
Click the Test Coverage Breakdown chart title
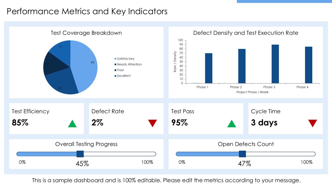point(86,33)
